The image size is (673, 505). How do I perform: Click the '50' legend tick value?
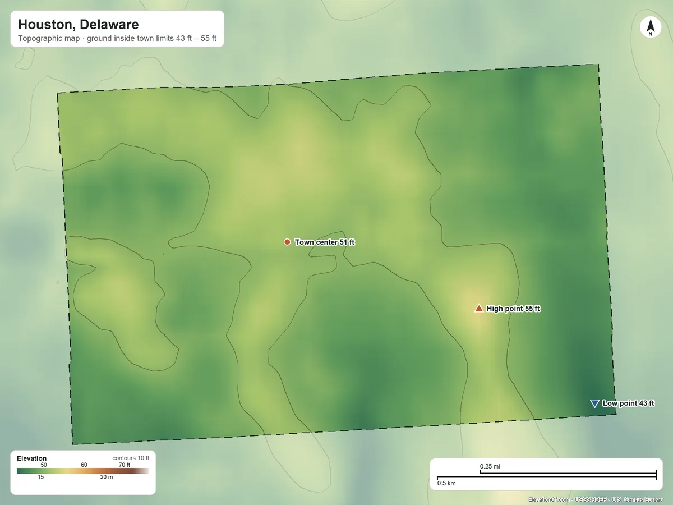click(x=44, y=465)
